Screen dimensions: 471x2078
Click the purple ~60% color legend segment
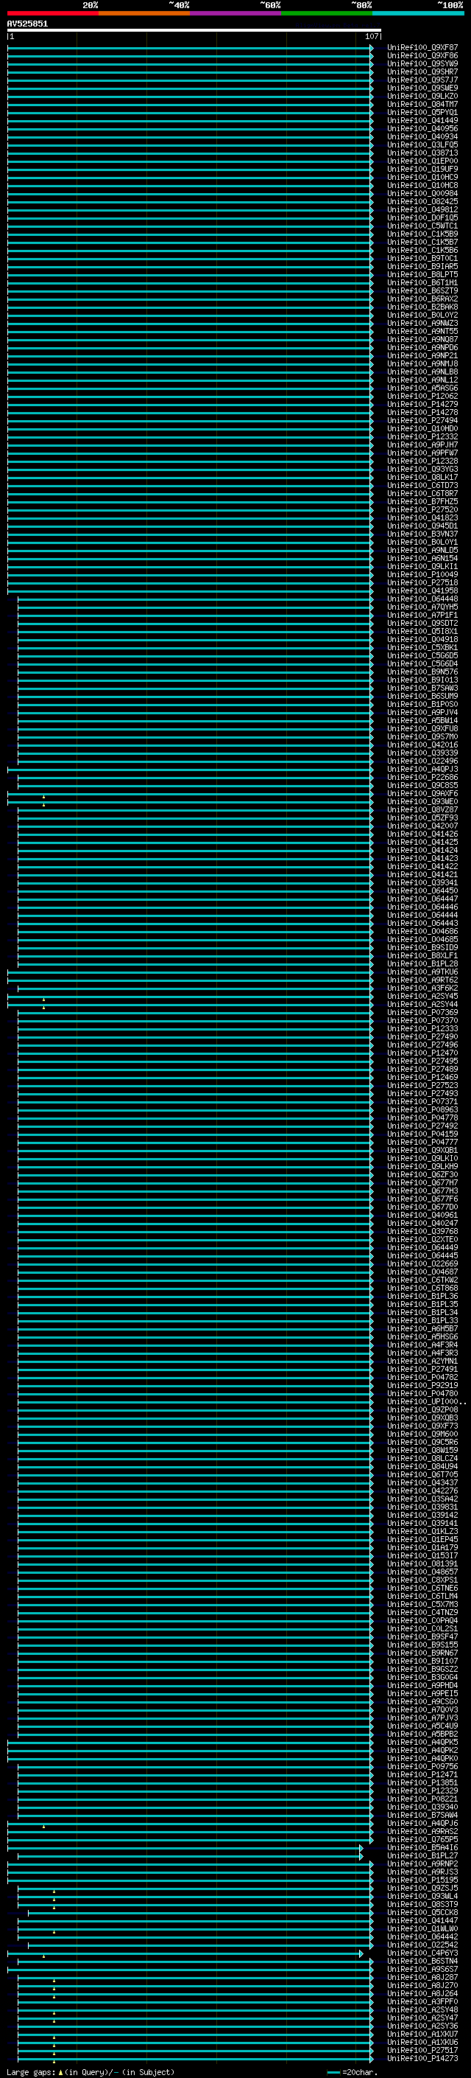click(x=236, y=13)
